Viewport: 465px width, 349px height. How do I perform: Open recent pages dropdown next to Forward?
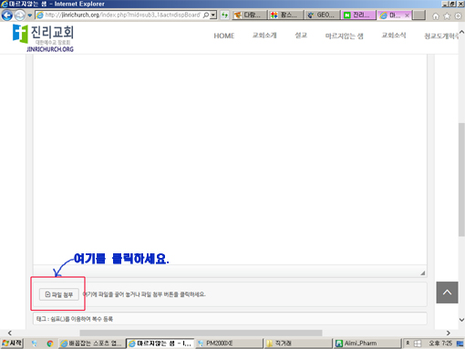[x=30, y=15]
